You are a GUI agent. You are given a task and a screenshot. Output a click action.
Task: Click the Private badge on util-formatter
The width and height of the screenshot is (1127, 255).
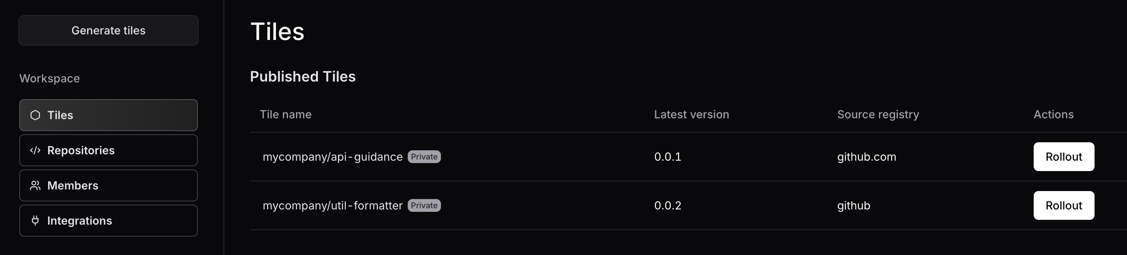click(x=424, y=206)
